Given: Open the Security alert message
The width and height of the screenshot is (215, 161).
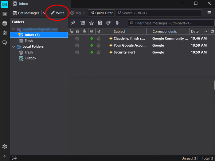Looking at the screenshot, I should 124,52.
